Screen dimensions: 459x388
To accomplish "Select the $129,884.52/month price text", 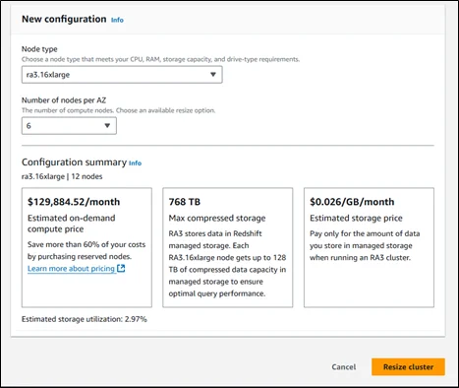I will pyautogui.click(x=74, y=202).
